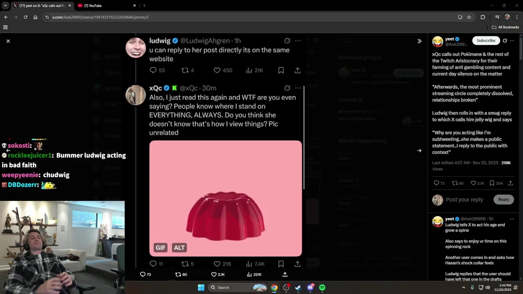
Task: Click repost icon under photo showing 60
Action: coord(181,274)
